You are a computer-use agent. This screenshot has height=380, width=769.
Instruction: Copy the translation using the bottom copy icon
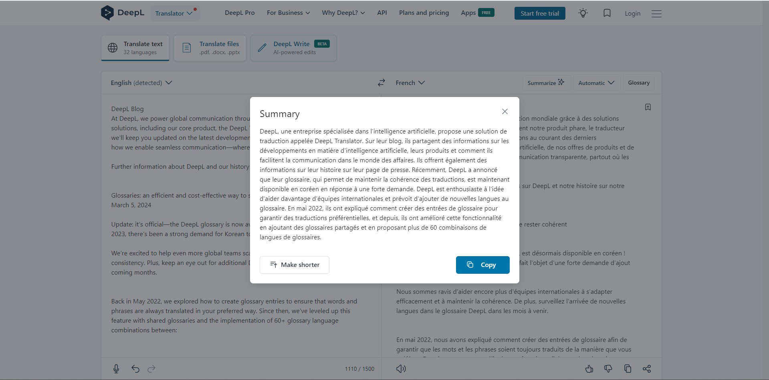(628, 369)
